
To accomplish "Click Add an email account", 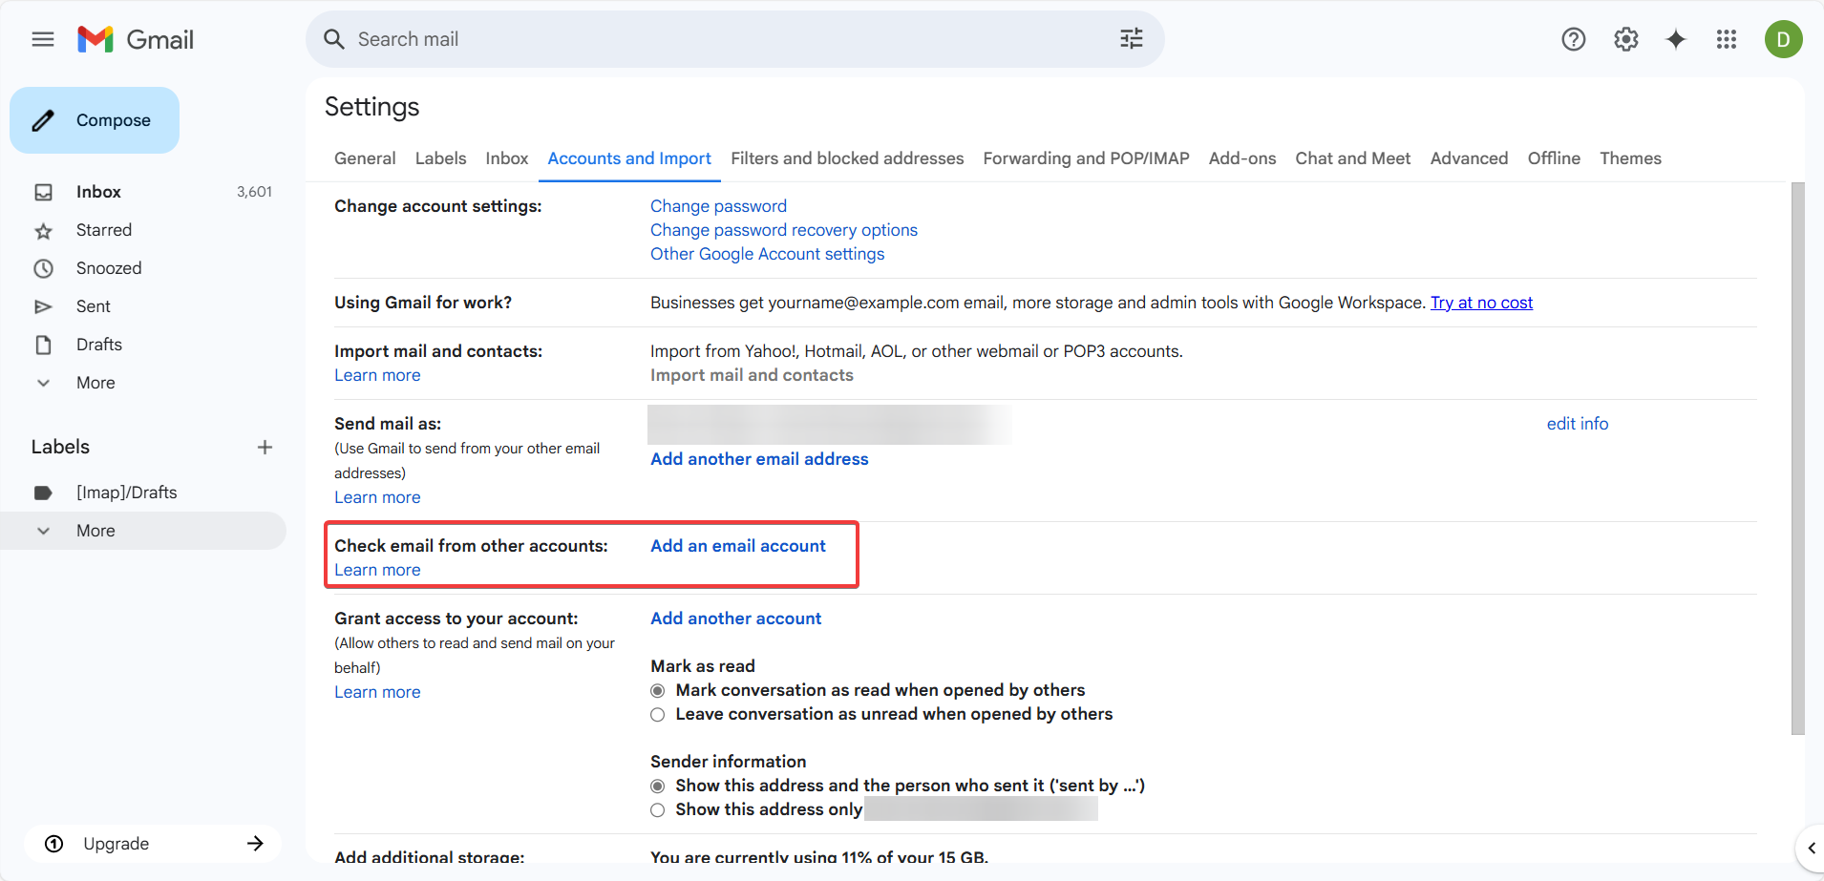I will point(737,546).
